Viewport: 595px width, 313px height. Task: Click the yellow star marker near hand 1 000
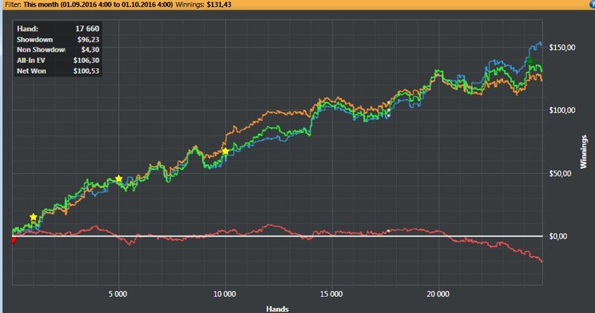(x=33, y=217)
